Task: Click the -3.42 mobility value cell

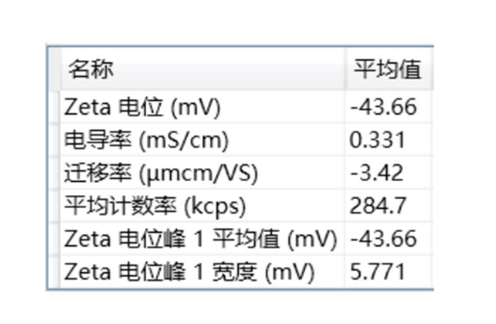Action: click(x=377, y=173)
